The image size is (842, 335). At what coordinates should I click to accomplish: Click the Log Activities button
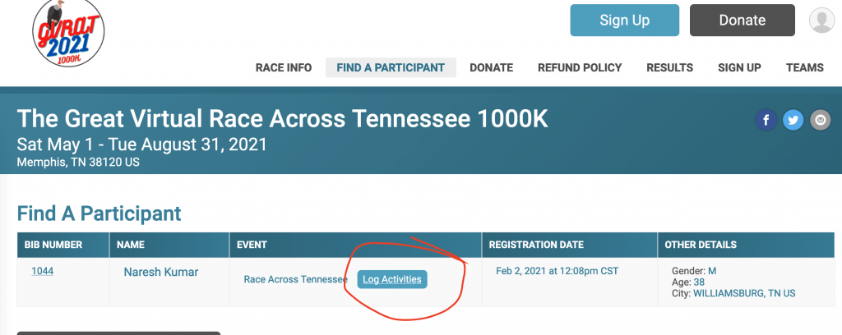[392, 279]
